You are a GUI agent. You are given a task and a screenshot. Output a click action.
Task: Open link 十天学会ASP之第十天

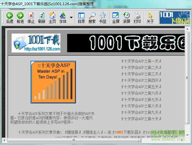141,119
